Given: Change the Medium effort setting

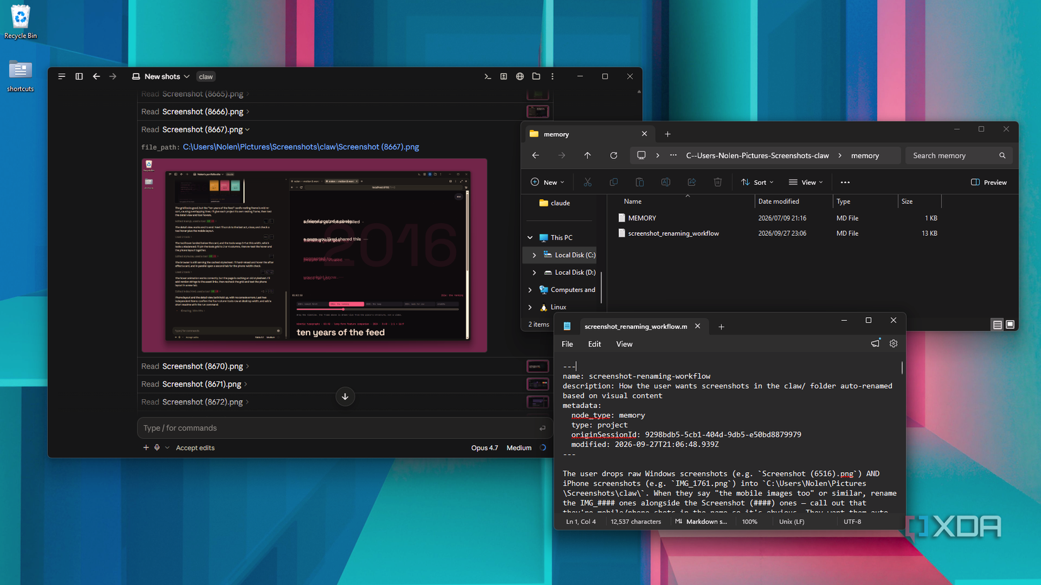Looking at the screenshot, I should point(519,448).
